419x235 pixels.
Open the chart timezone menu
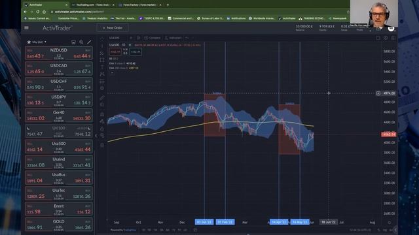[361, 230]
